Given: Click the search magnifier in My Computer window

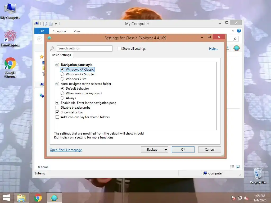Looking at the screenshot, I should 235,39.
